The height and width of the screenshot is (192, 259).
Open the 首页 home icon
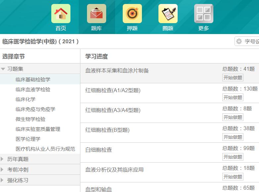tap(61, 14)
